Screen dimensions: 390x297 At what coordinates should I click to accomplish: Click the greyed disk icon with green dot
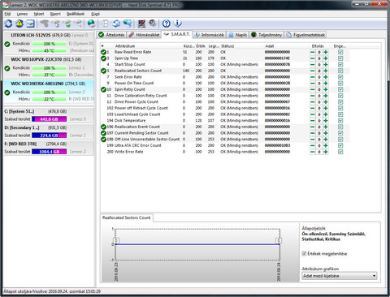click(x=67, y=24)
